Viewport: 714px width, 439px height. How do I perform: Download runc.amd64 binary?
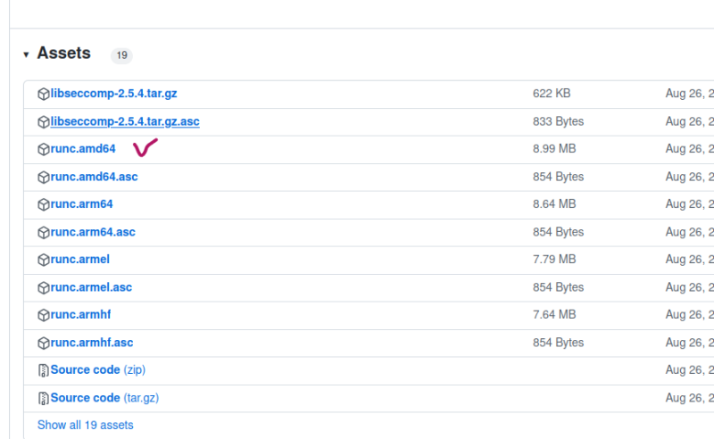click(x=83, y=149)
